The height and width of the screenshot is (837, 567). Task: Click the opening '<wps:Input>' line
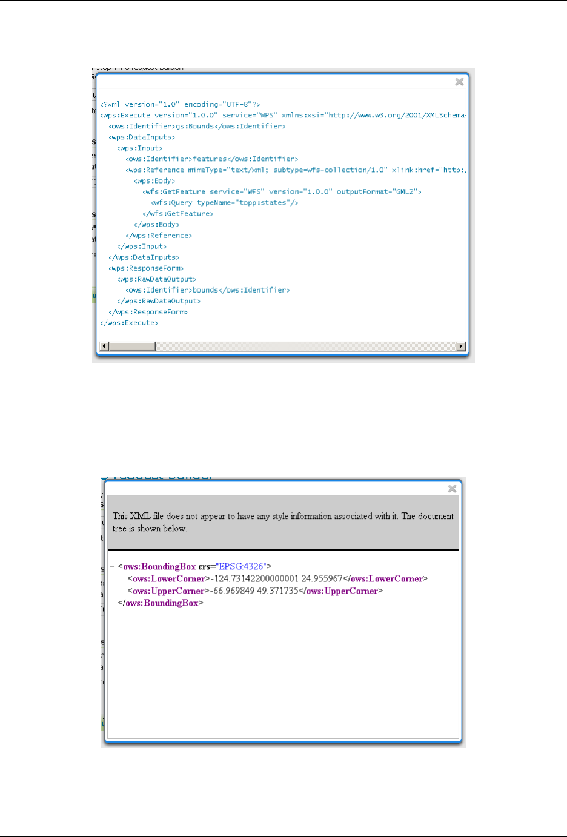tap(139, 148)
